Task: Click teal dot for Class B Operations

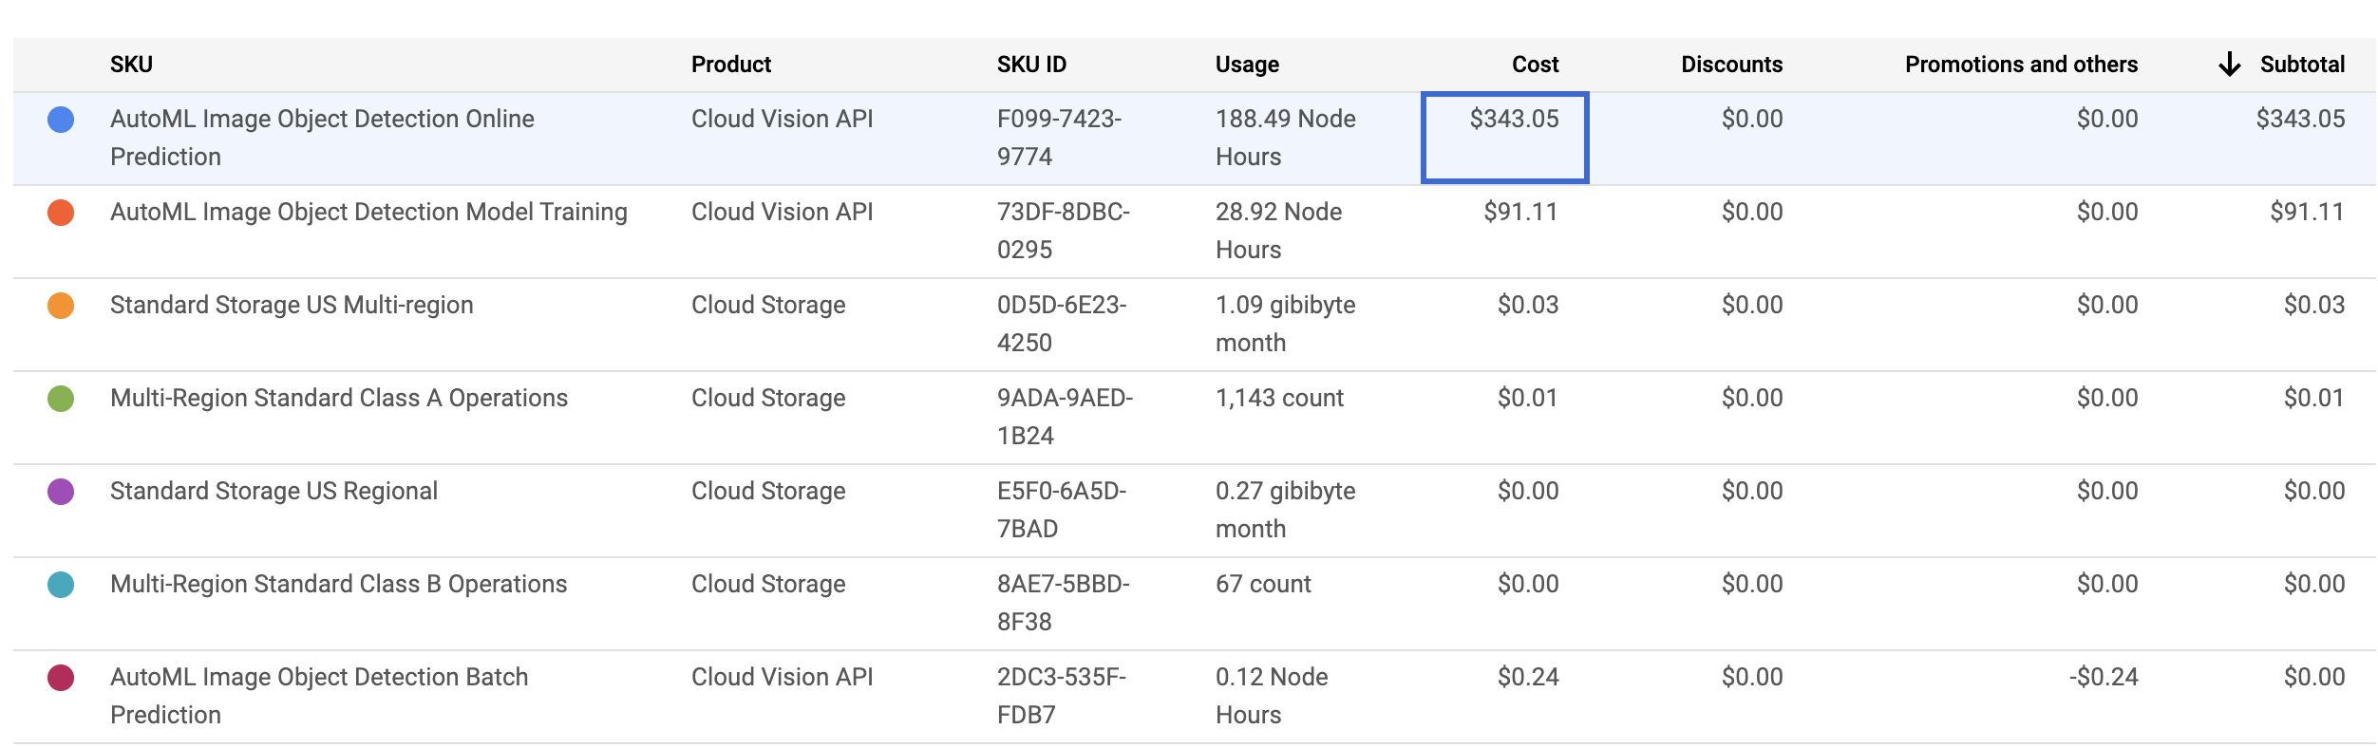Action: click(x=61, y=585)
